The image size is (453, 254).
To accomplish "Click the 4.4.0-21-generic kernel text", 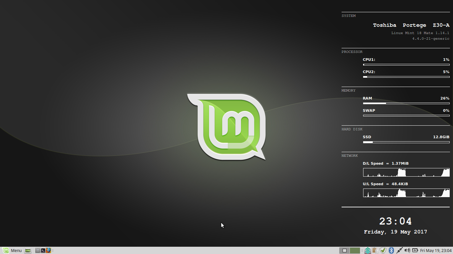I will [x=431, y=39].
